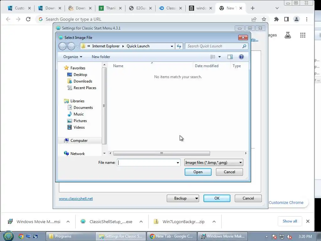This screenshot has width=321, height=241.
Task: Open the Organize dropdown menu
Action: (x=73, y=57)
